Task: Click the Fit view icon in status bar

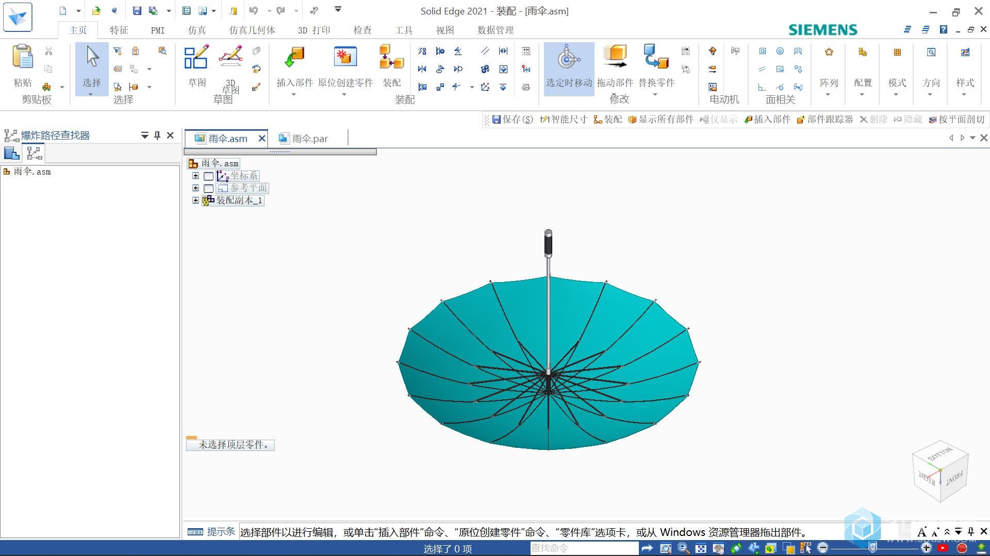Action: pos(701,548)
